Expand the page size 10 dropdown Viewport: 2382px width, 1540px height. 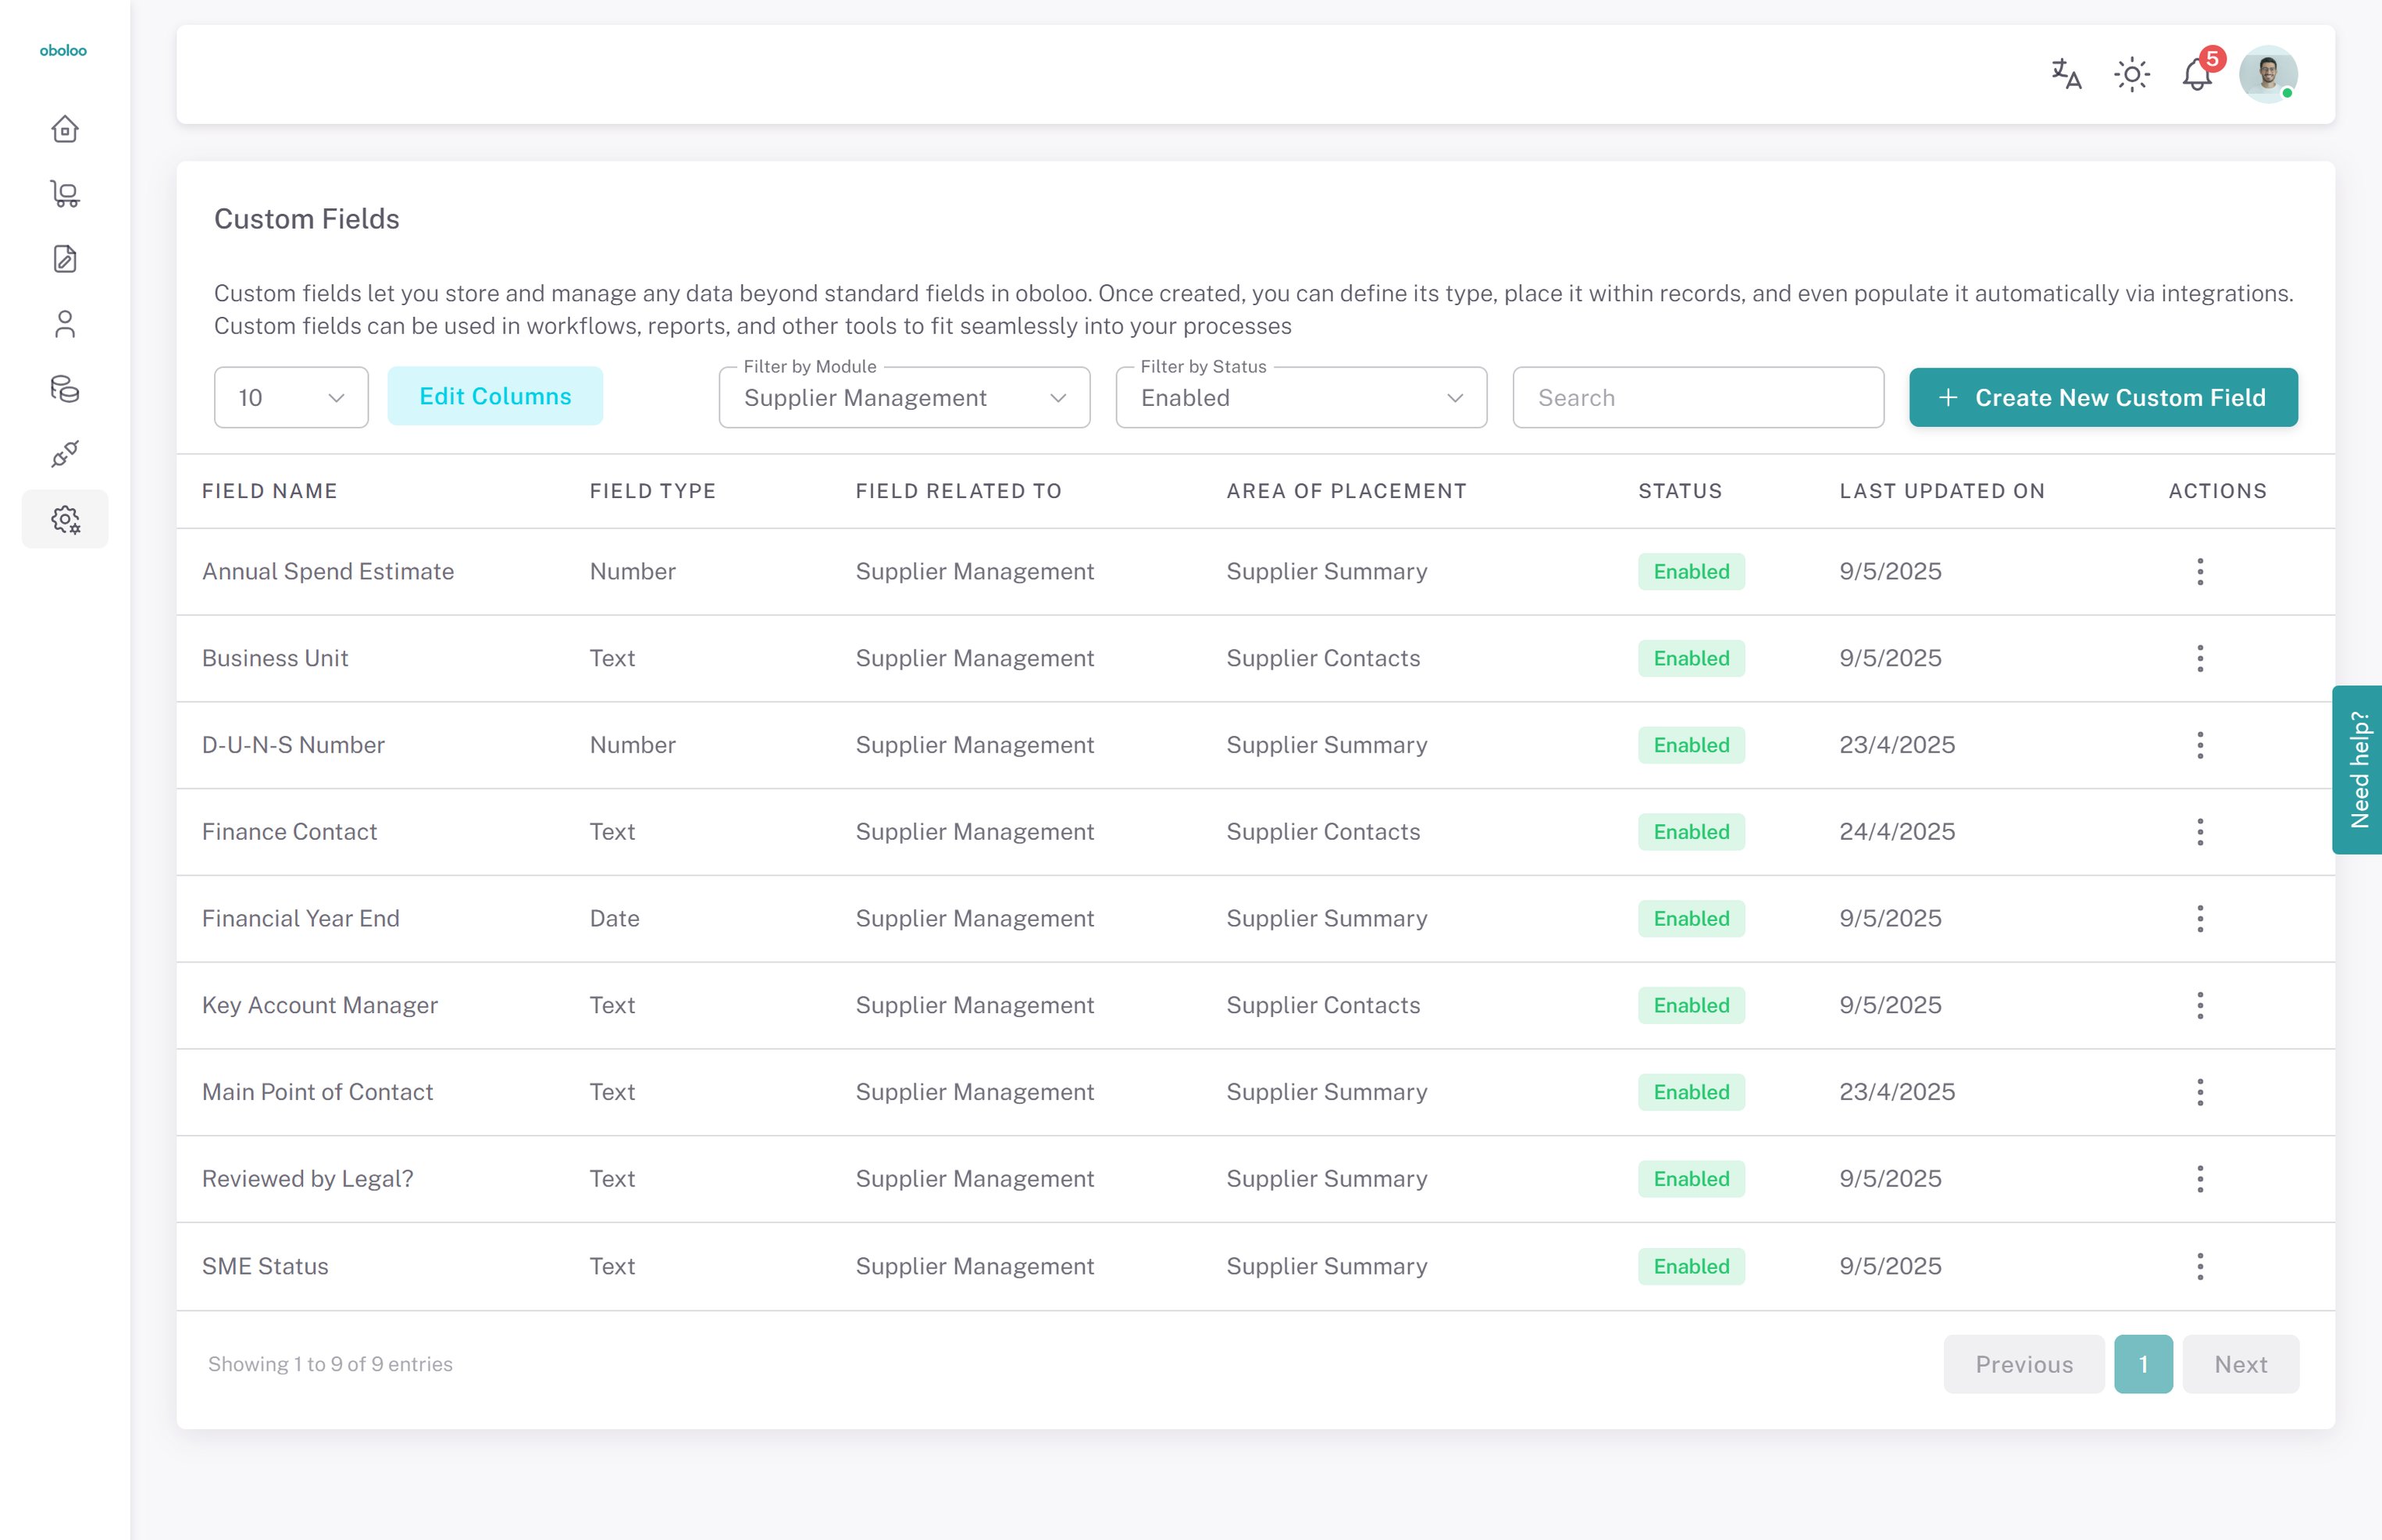coord(291,398)
